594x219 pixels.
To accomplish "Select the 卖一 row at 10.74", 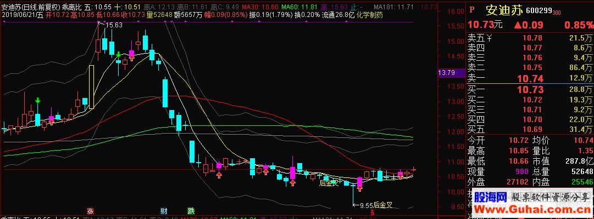I will [530, 78].
